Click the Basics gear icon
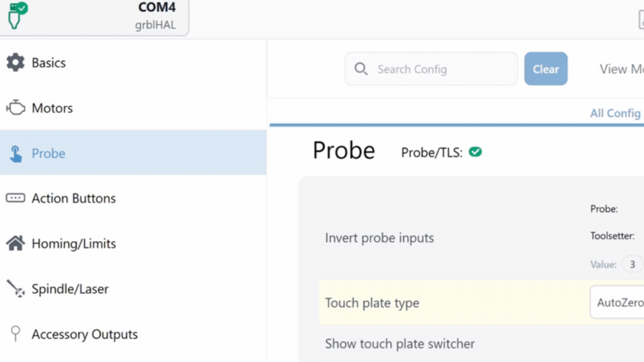 tap(15, 63)
